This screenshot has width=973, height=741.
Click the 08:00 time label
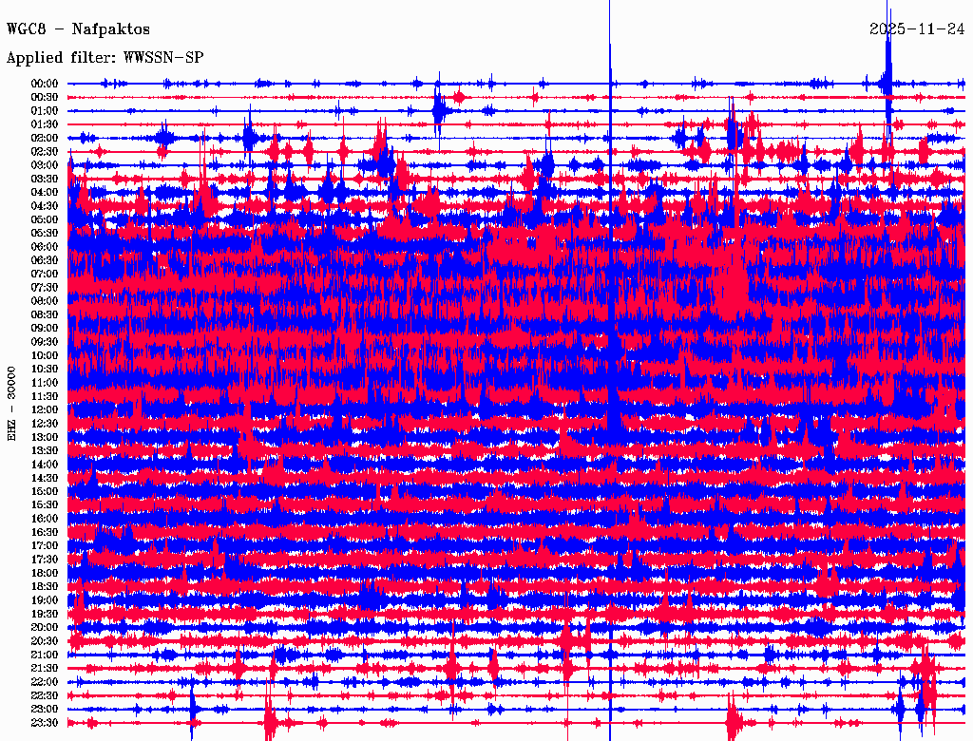tap(45, 301)
